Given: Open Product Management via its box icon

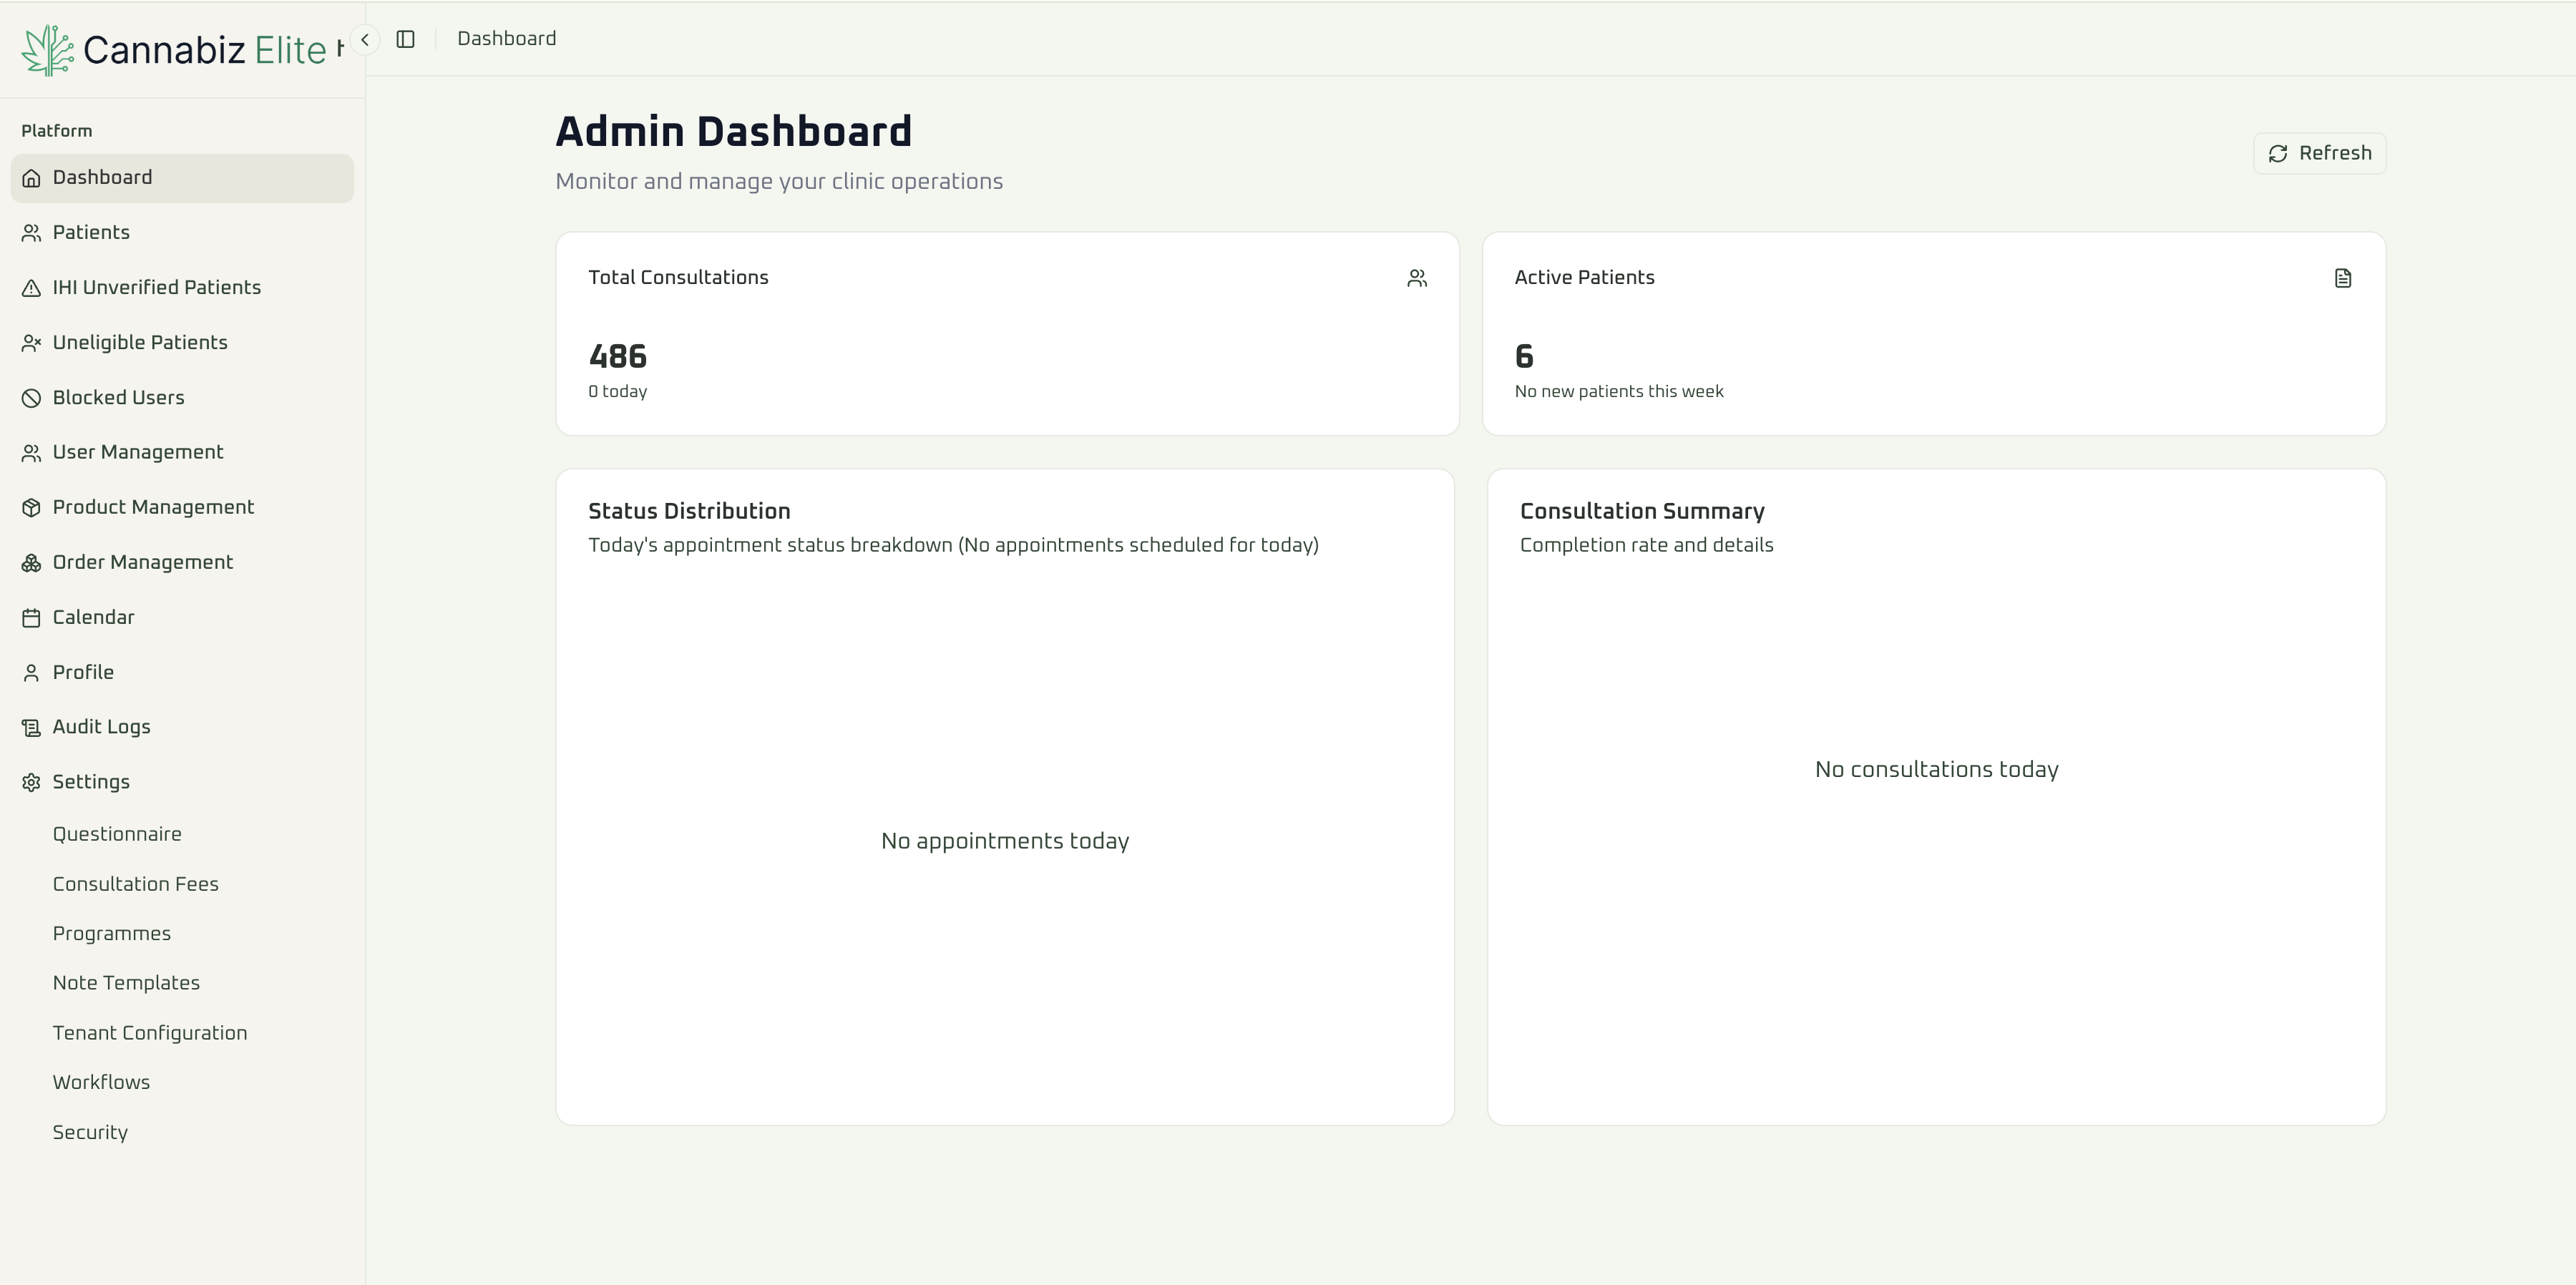Looking at the screenshot, I should (x=31, y=507).
